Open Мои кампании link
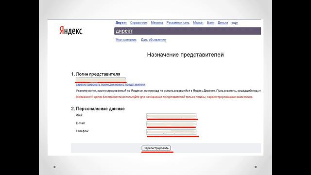311x175 pixels. tap(126, 40)
